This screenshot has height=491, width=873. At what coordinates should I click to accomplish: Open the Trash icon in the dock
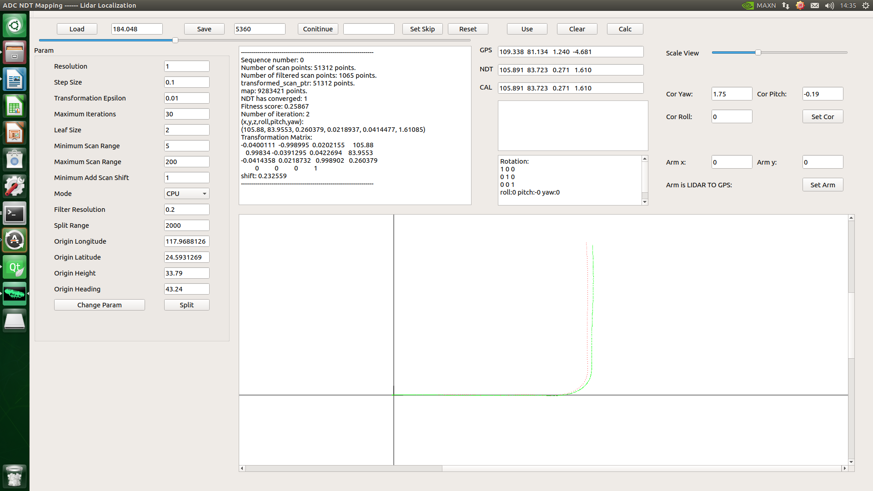[x=15, y=476]
